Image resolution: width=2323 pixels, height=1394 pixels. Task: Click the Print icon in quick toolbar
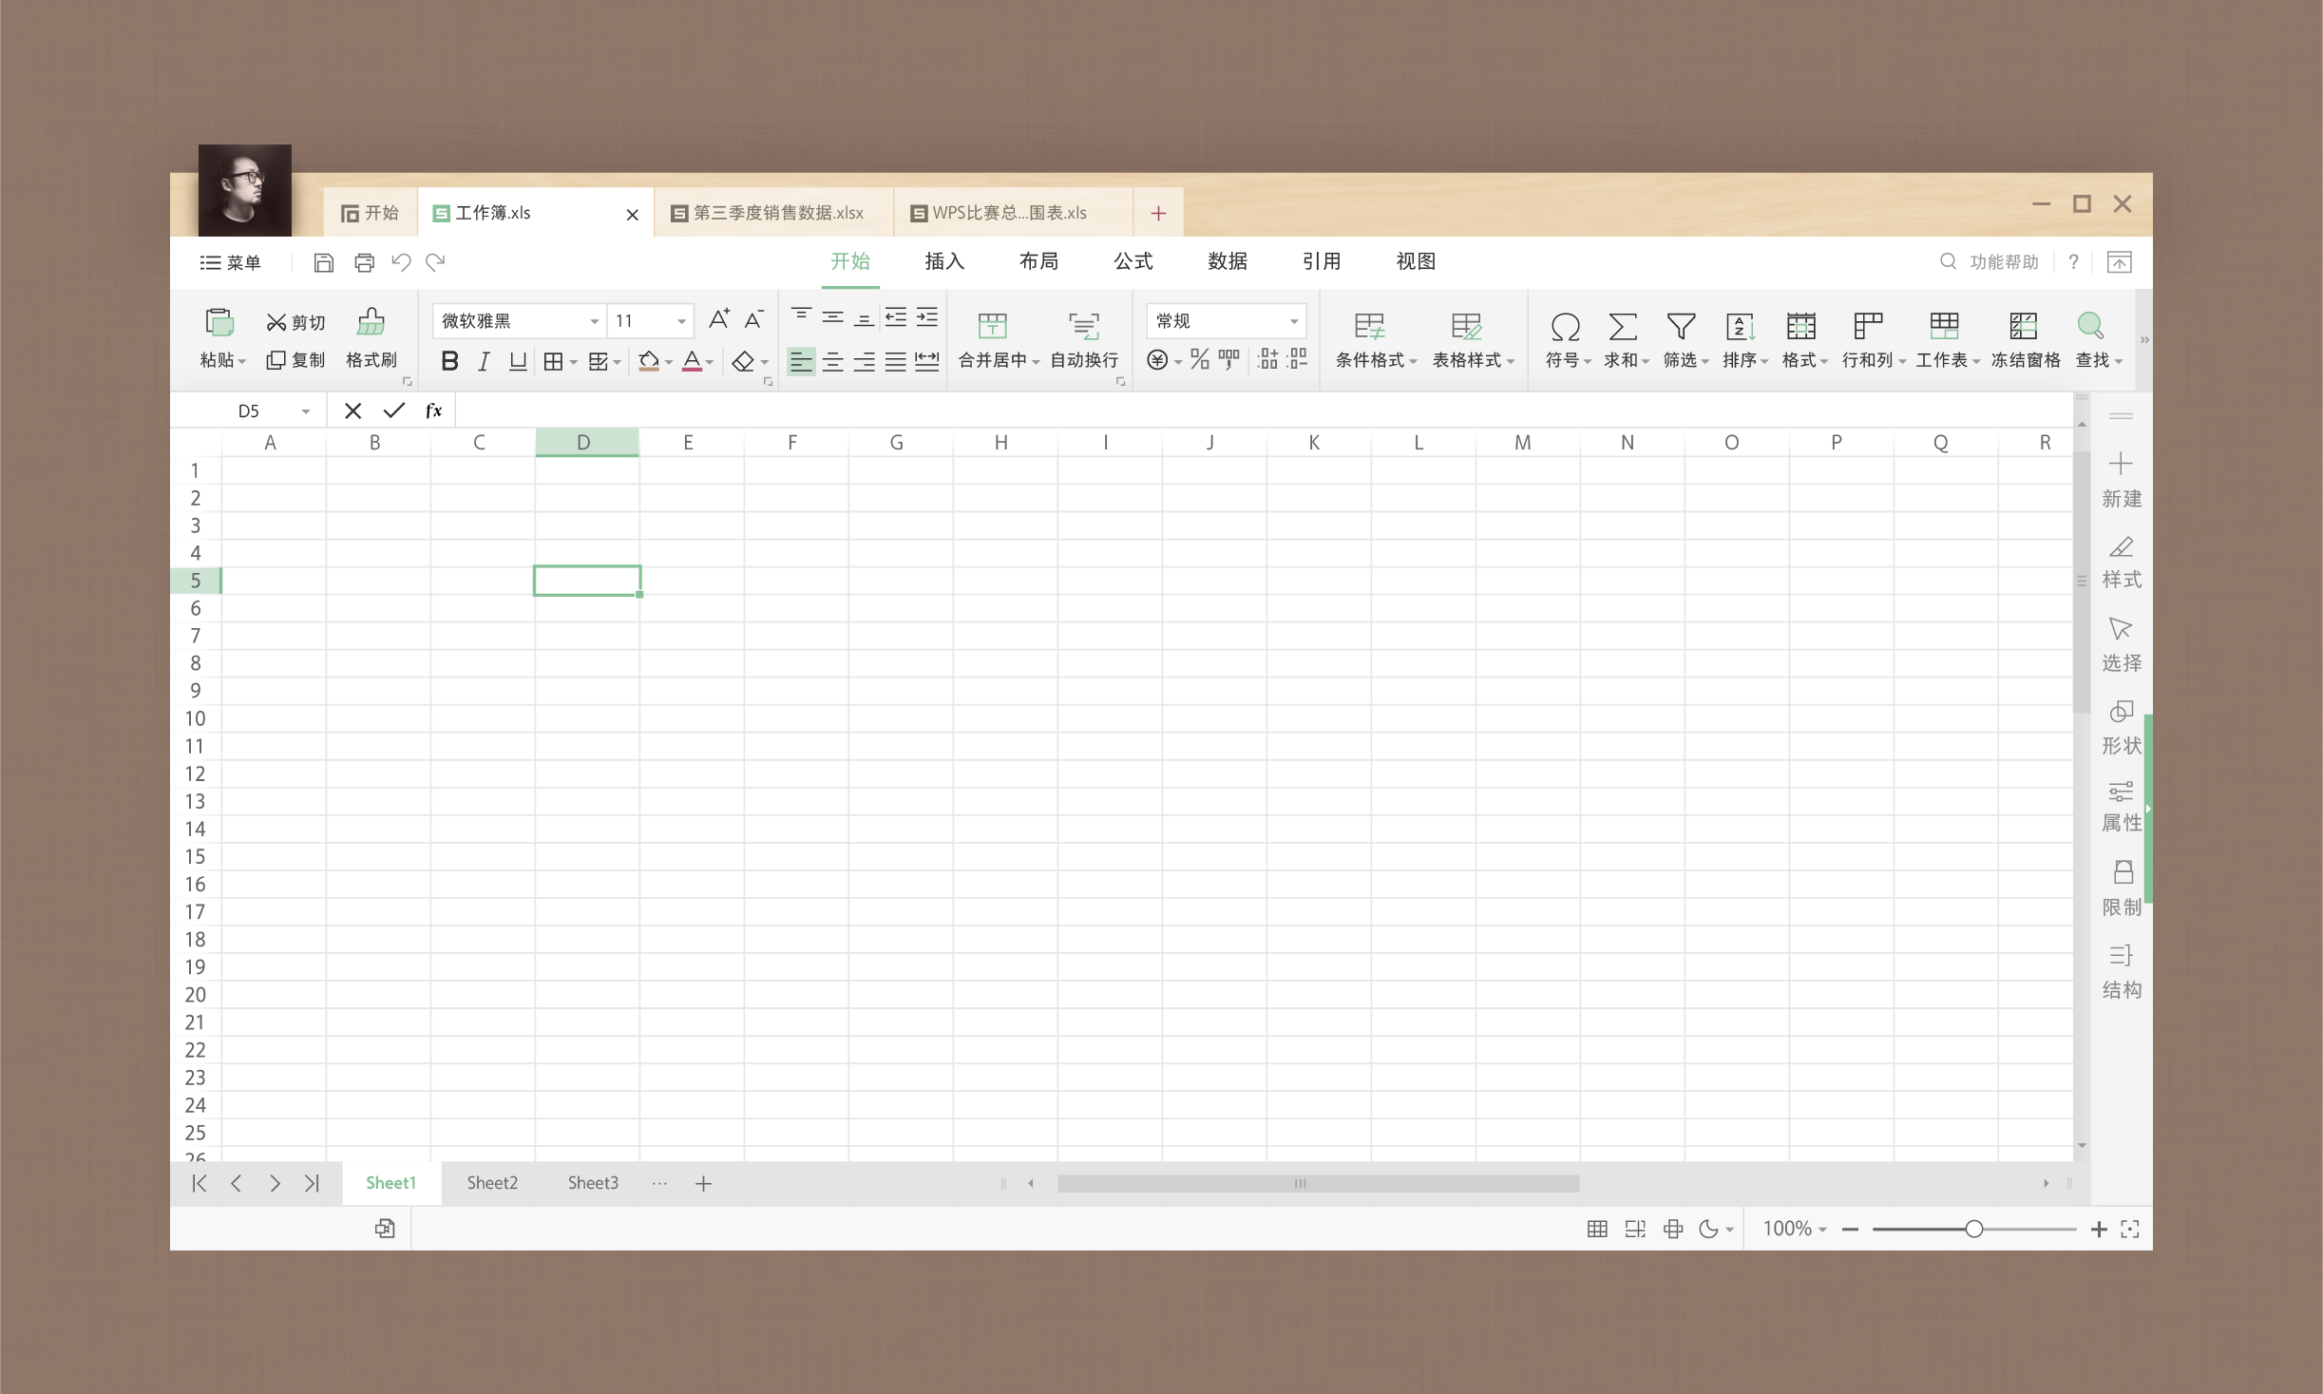364,262
